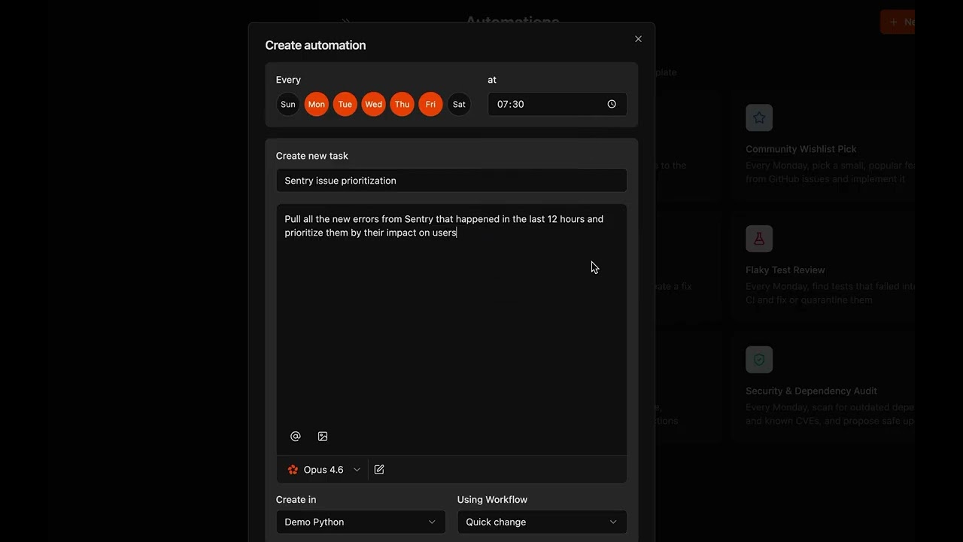Image resolution: width=963 pixels, height=542 pixels.
Task: Open the Flaky Test Review template
Action: 824,267
